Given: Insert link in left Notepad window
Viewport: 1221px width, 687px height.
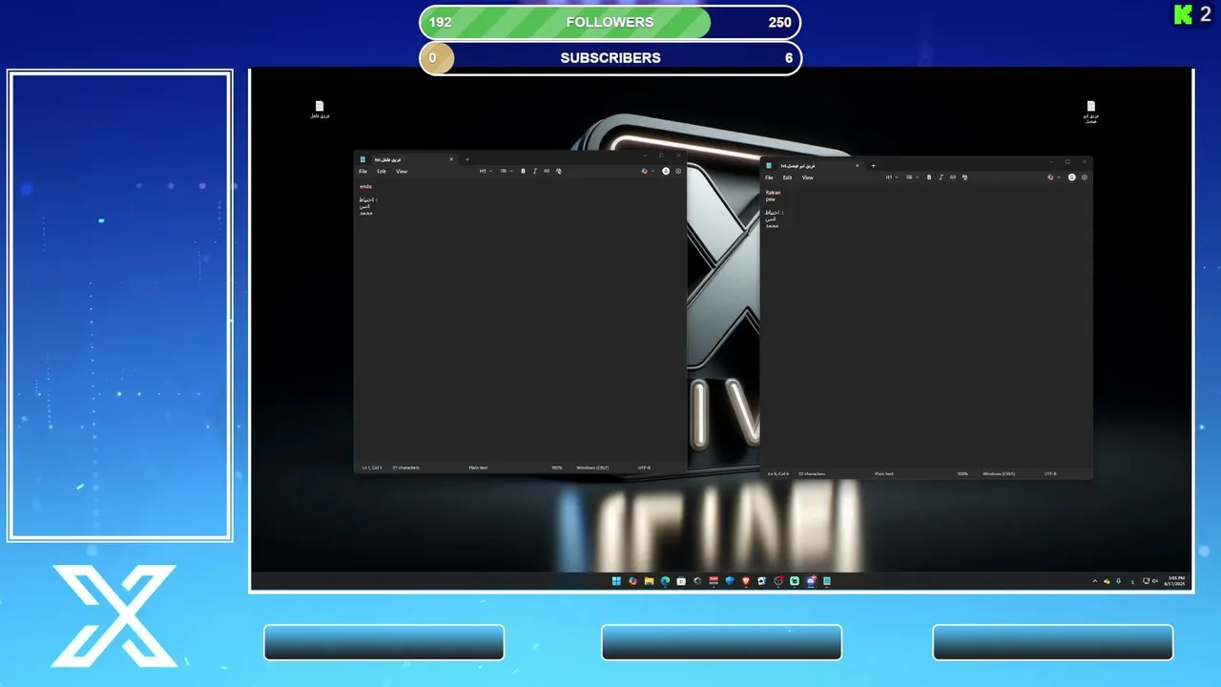Looking at the screenshot, I should [x=547, y=171].
